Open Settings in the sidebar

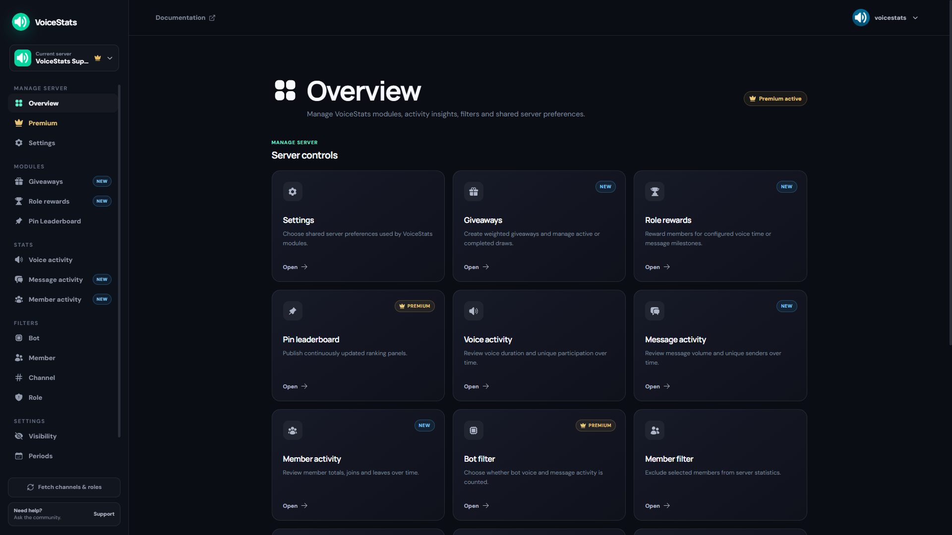point(63,143)
